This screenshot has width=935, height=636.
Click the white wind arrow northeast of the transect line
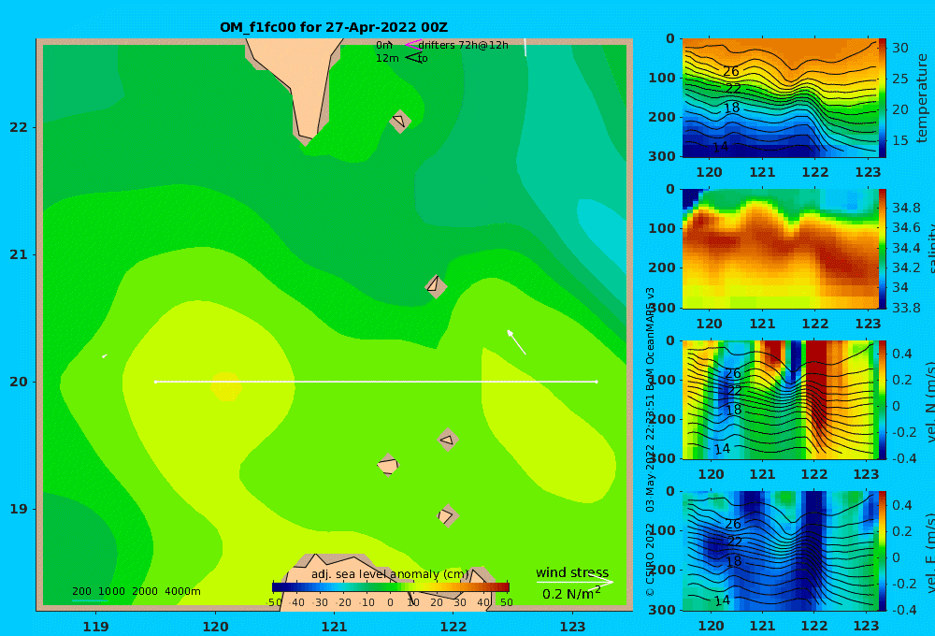click(x=516, y=342)
